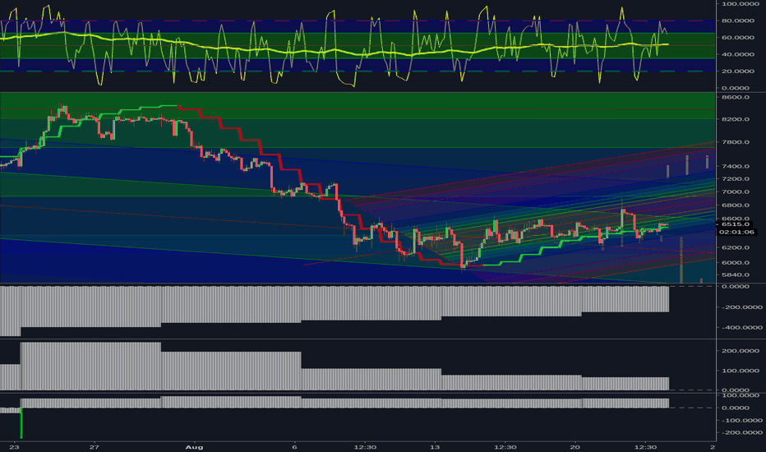Click the 13 date label on time axis
Image resolution: width=766 pixels, height=452 pixels.
[435, 446]
